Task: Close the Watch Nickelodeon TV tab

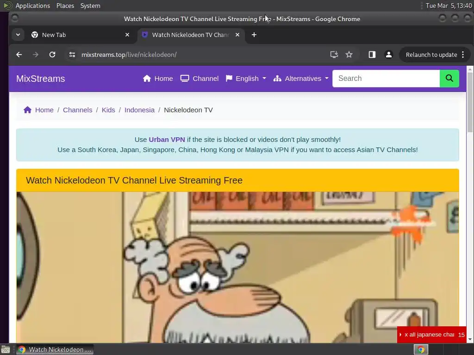Action: (x=237, y=35)
